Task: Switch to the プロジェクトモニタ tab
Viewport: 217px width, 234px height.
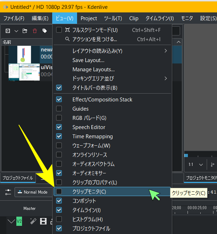Action: click(x=201, y=178)
